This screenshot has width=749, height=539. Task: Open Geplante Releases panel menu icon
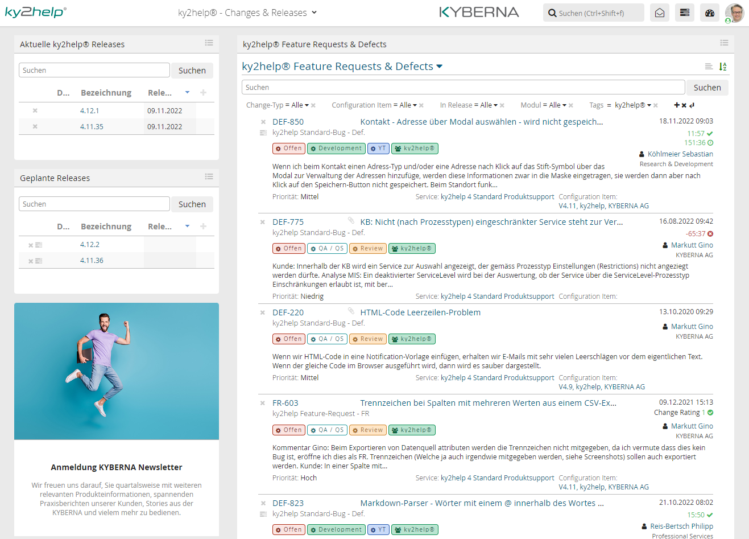click(209, 176)
